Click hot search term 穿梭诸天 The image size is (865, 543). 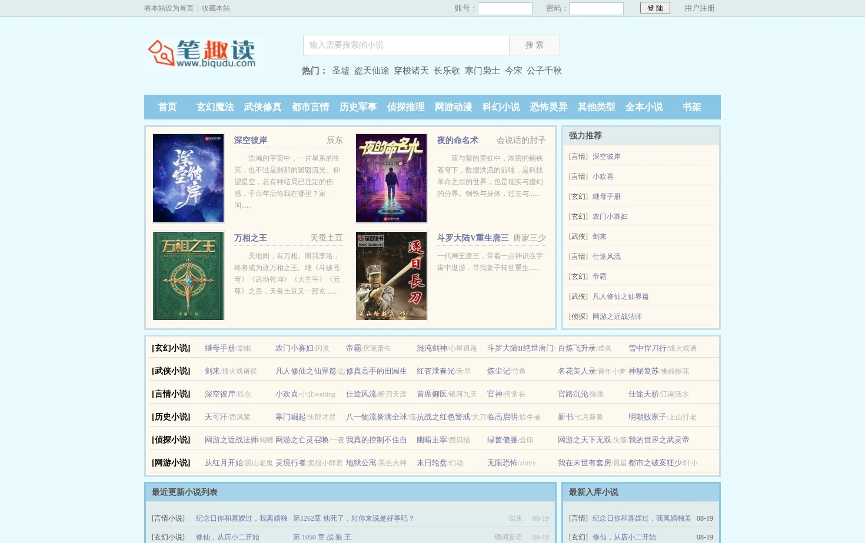click(411, 71)
